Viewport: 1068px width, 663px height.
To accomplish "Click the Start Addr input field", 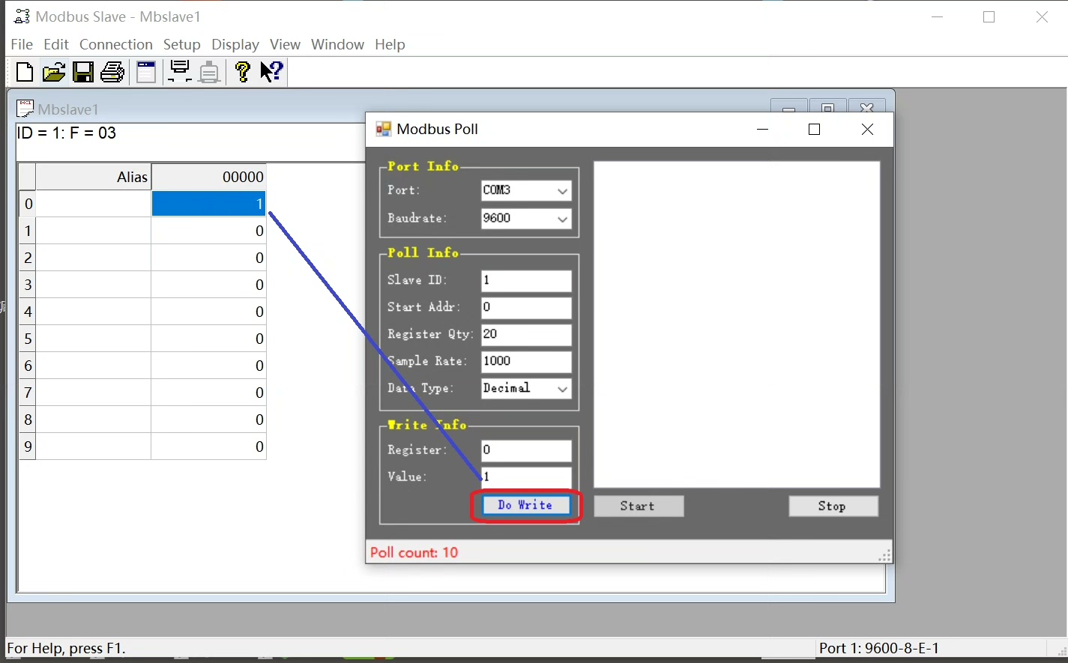I will click(526, 308).
